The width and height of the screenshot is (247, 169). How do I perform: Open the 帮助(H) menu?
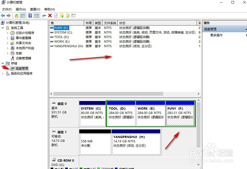49,9
